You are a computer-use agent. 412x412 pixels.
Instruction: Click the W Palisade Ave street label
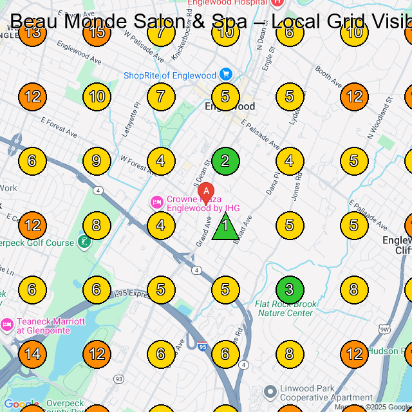click(144, 47)
